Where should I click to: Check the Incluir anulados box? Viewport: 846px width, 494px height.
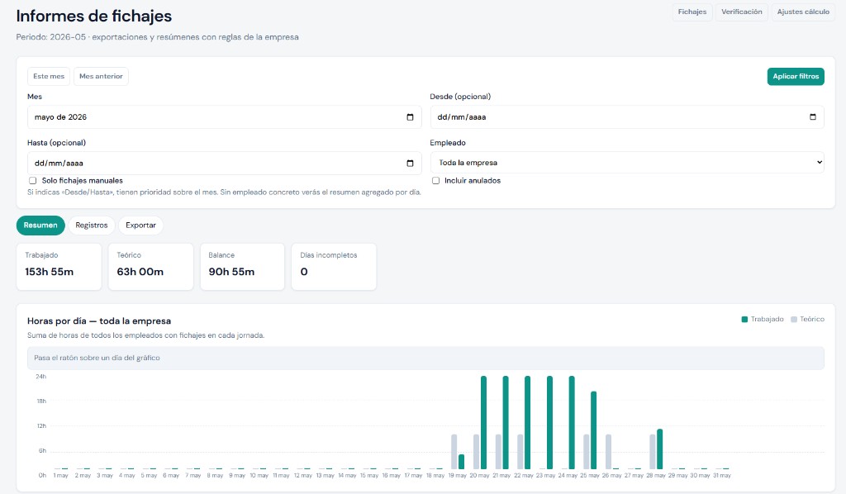(435, 181)
